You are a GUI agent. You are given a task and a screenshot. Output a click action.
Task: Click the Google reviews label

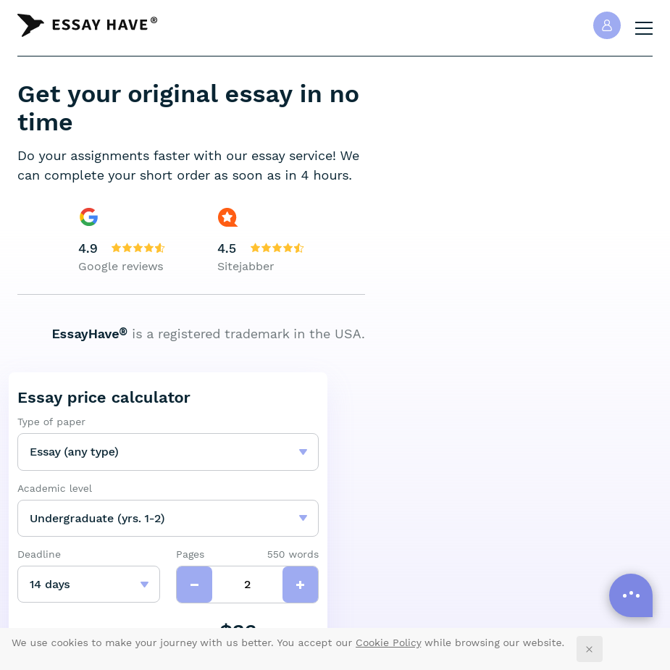[x=121, y=267]
